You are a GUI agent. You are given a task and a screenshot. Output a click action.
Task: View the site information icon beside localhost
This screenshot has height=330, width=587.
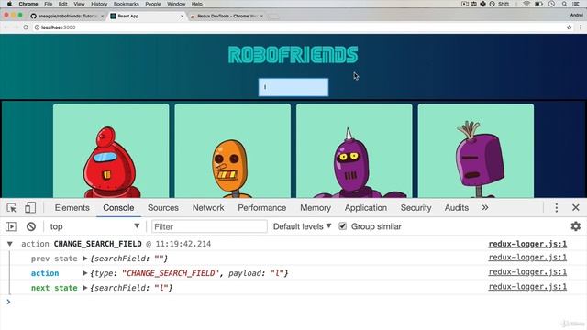(x=37, y=27)
